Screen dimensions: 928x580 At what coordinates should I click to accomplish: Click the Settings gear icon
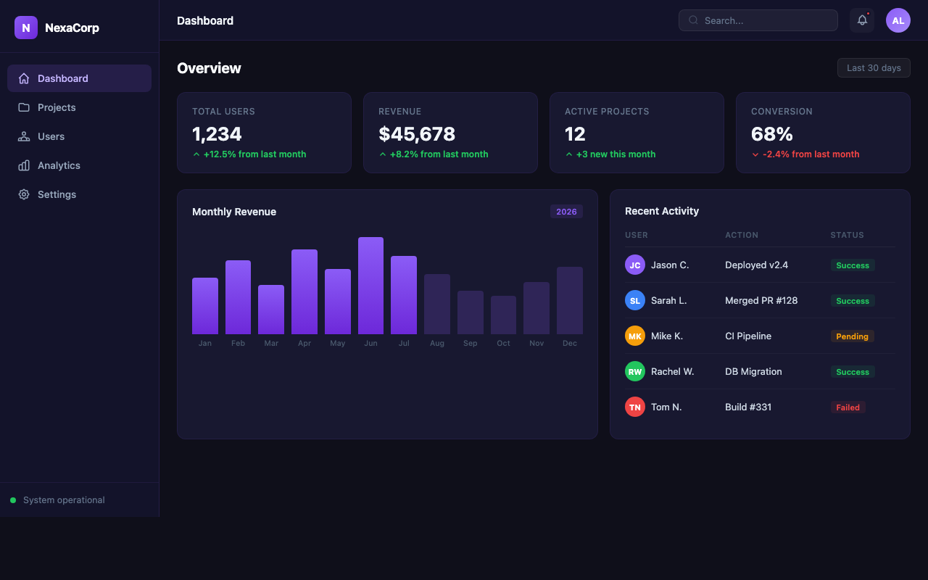click(24, 194)
